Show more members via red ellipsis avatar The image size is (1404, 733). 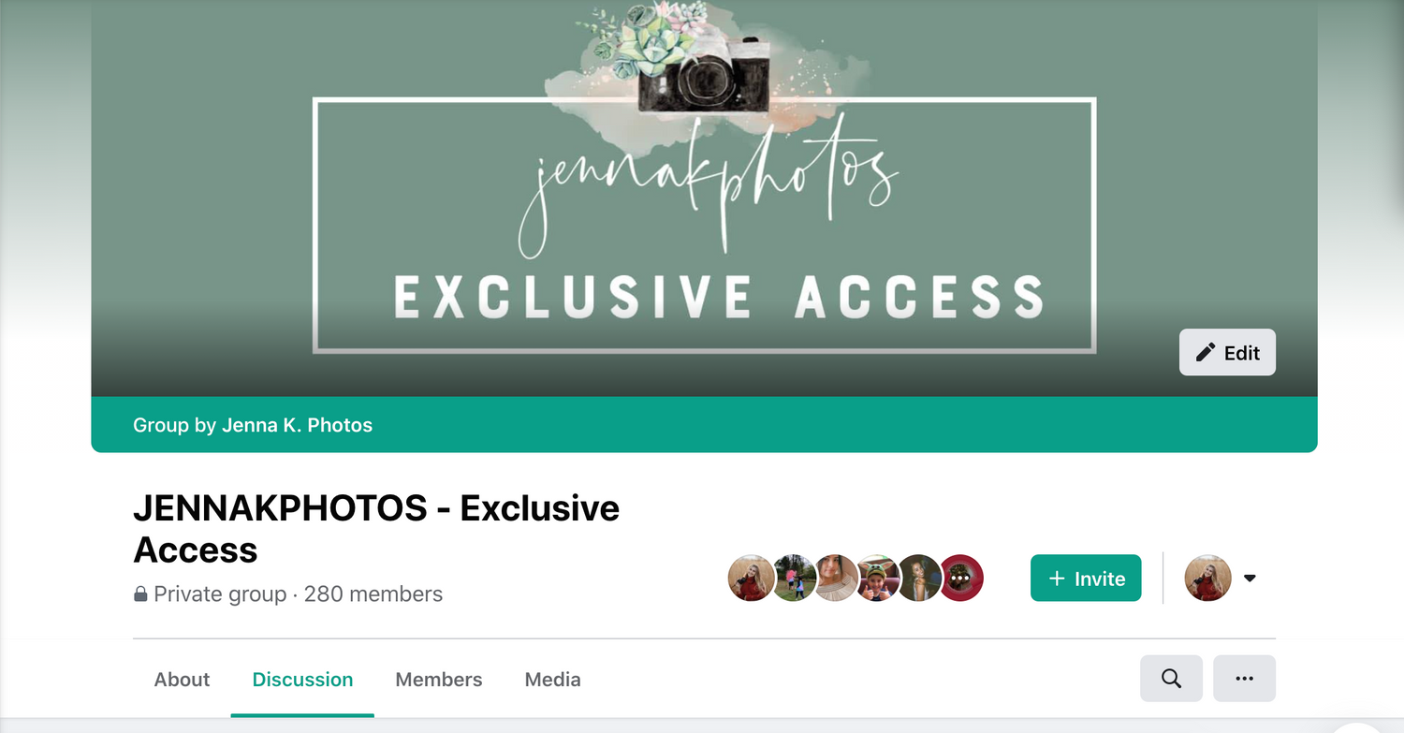(961, 578)
